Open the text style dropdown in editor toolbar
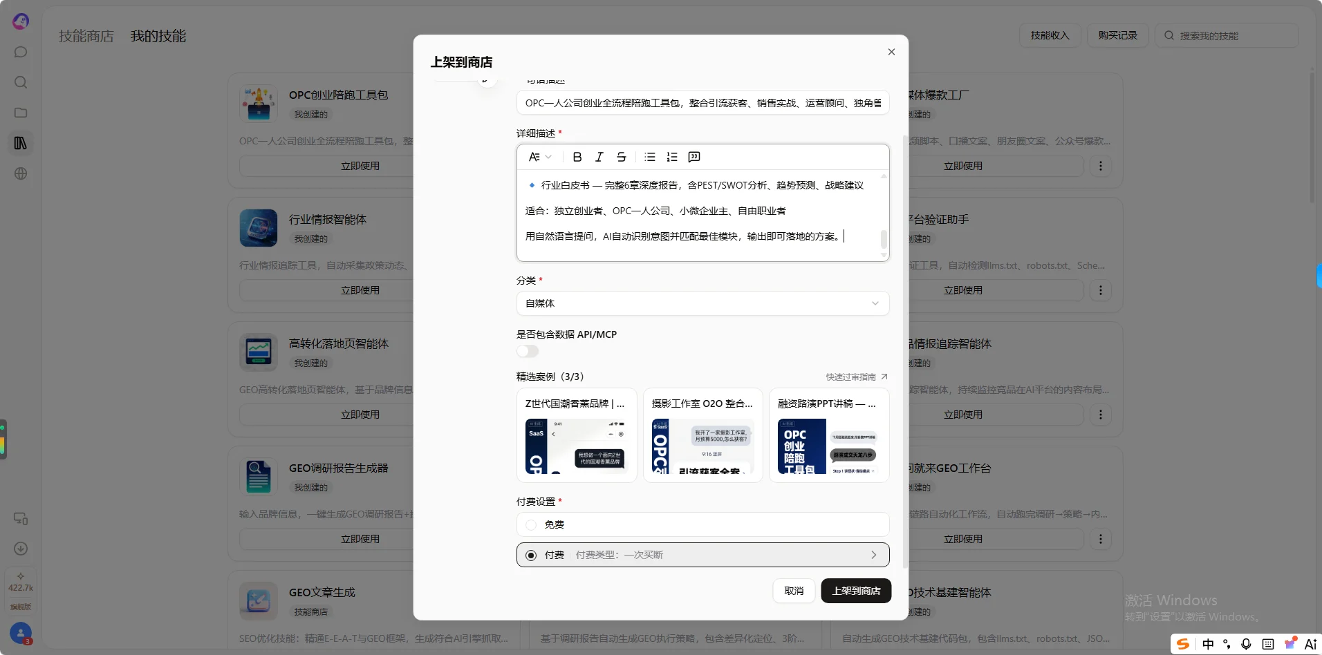 coord(540,157)
